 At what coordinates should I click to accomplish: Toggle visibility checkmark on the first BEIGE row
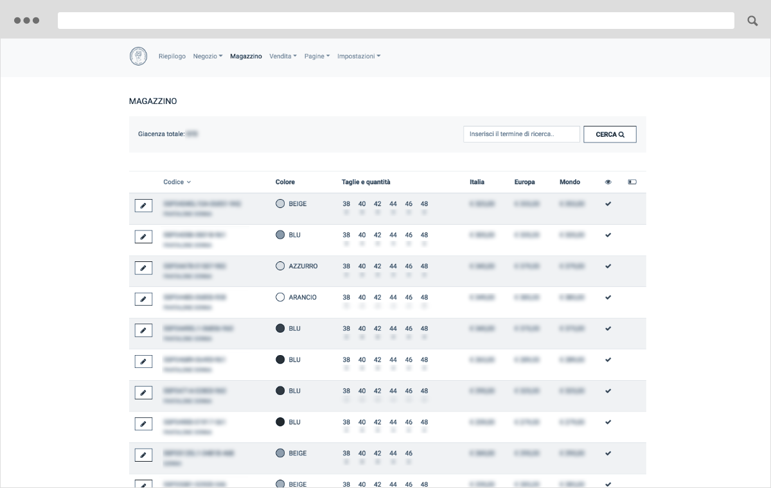coord(608,204)
